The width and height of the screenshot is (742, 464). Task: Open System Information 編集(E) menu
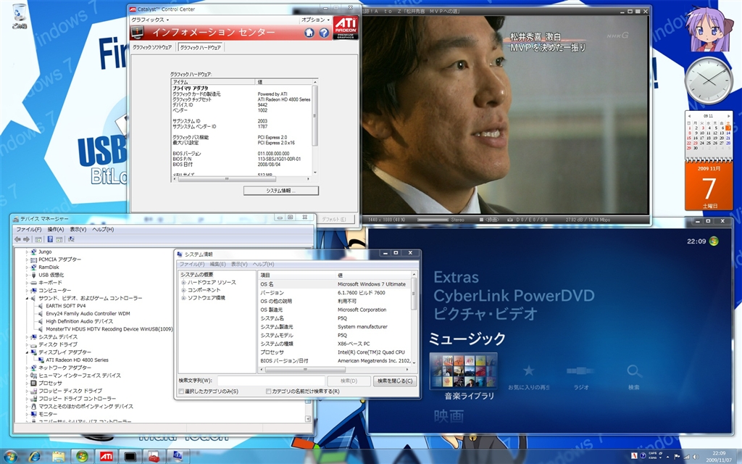pos(217,264)
